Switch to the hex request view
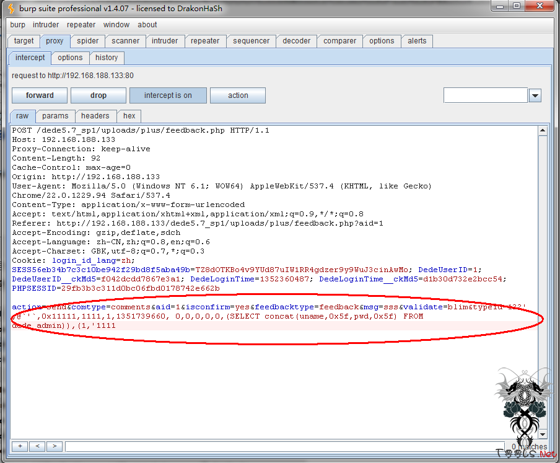Screen dimensions: 560x463 pyautogui.click(x=129, y=116)
